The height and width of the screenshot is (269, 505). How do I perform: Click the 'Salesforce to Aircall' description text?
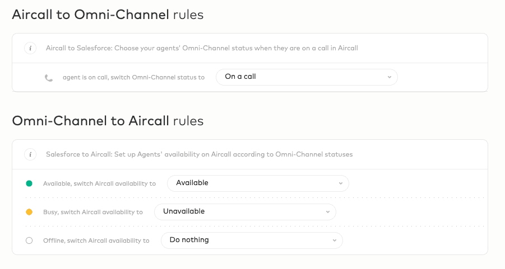pyautogui.click(x=199, y=154)
